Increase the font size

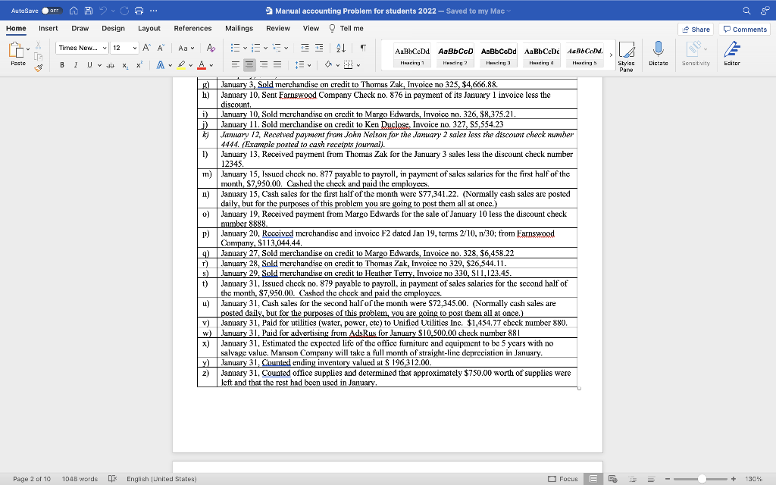point(146,48)
